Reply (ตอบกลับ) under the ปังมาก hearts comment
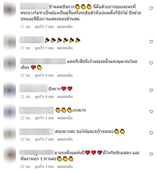Viewport: 157px width, 173px height. point(65,97)
